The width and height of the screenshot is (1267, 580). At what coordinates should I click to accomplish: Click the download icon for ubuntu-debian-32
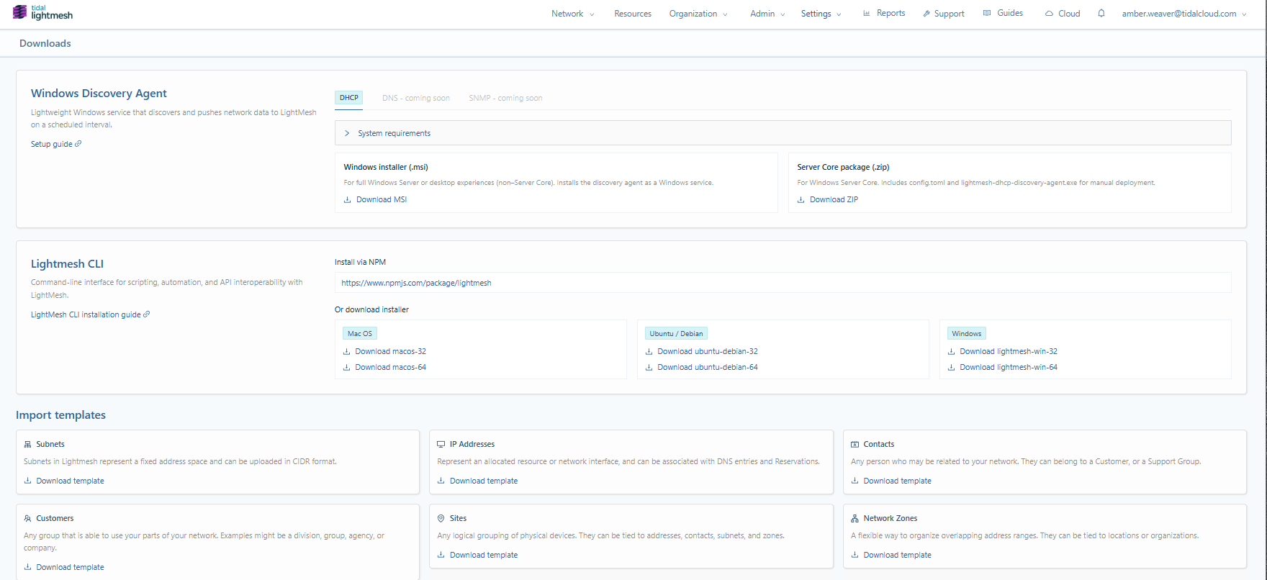[x=649, y=352]
